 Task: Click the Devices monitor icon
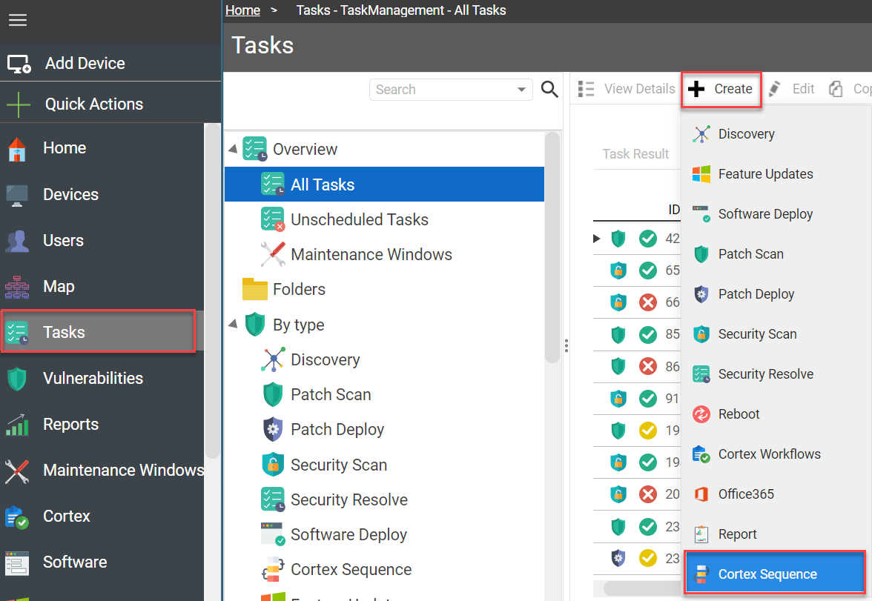pyautogui.click(x=17, y=195)
